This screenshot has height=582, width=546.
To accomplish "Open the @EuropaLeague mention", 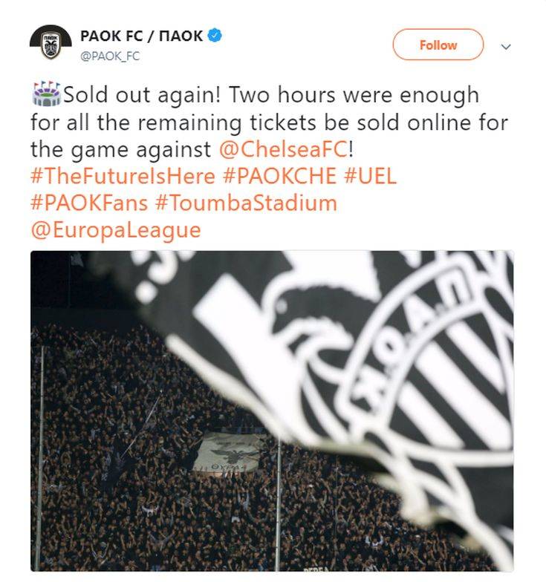I will 115,229.
